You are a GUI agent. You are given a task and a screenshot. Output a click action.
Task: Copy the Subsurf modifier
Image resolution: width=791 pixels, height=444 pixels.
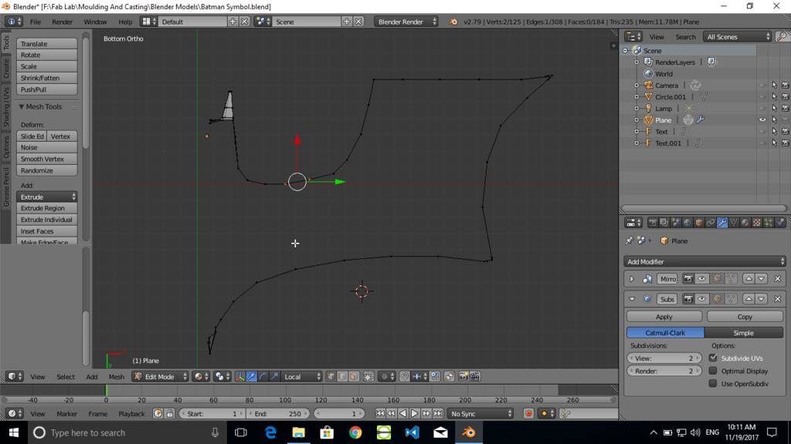745,317
